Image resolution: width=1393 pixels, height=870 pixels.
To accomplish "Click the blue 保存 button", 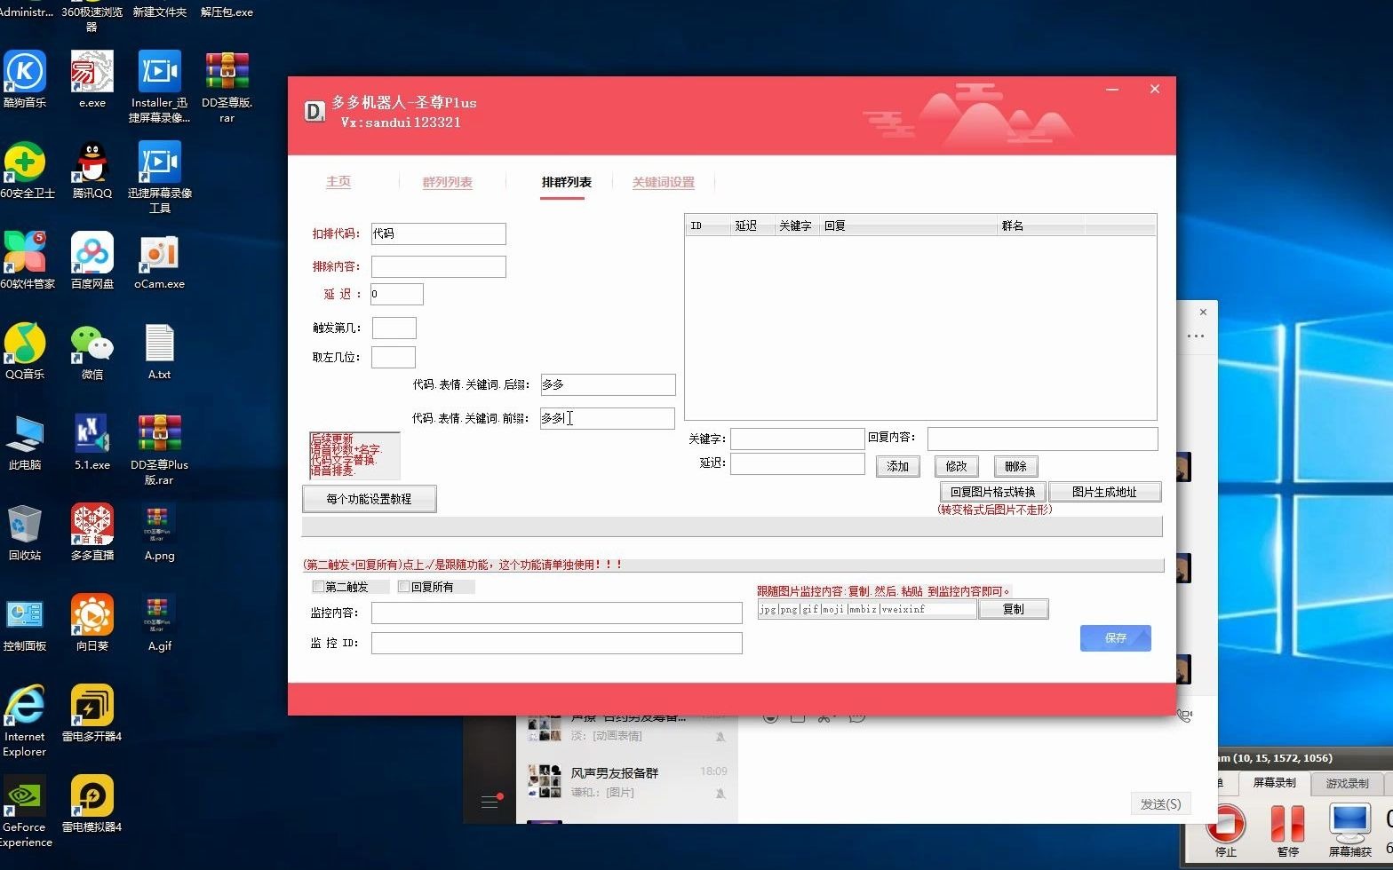I will pyautogui.click(x=1116, y=638).
